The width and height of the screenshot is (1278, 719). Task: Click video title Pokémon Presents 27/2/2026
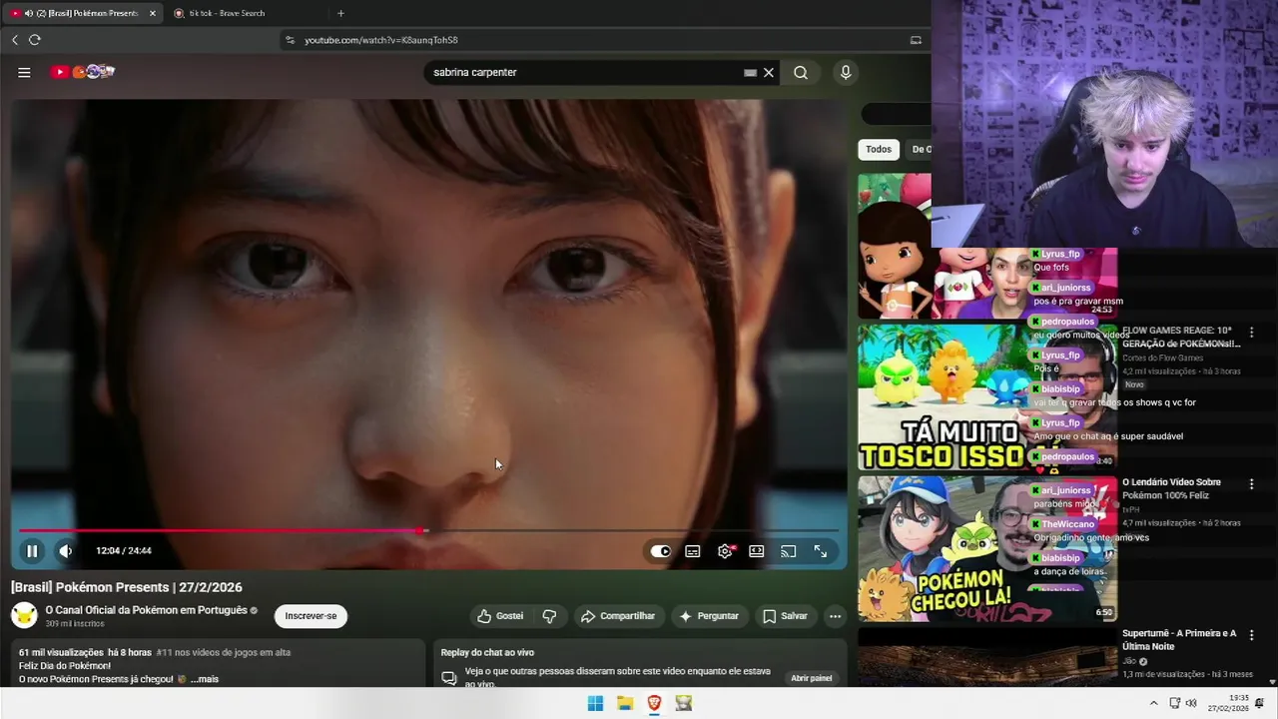pyautogui.click(x=127, y=587)
